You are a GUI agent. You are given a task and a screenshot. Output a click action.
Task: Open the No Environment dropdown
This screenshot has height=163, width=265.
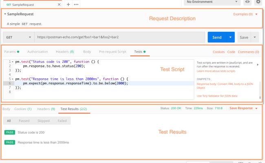pyautogui.click(x=212, y=2)
